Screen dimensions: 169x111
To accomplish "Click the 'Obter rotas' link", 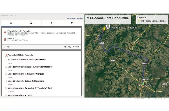I will pyautogui.click(x=71, y=18).
